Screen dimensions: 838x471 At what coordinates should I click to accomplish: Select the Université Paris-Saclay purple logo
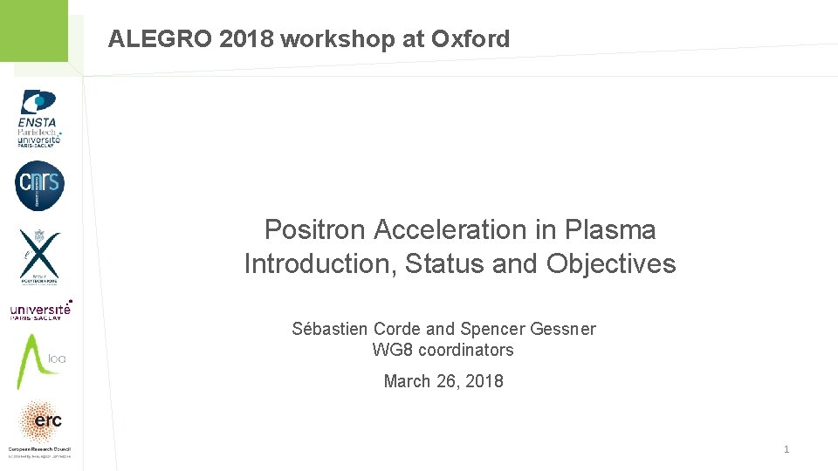(41, 311)
